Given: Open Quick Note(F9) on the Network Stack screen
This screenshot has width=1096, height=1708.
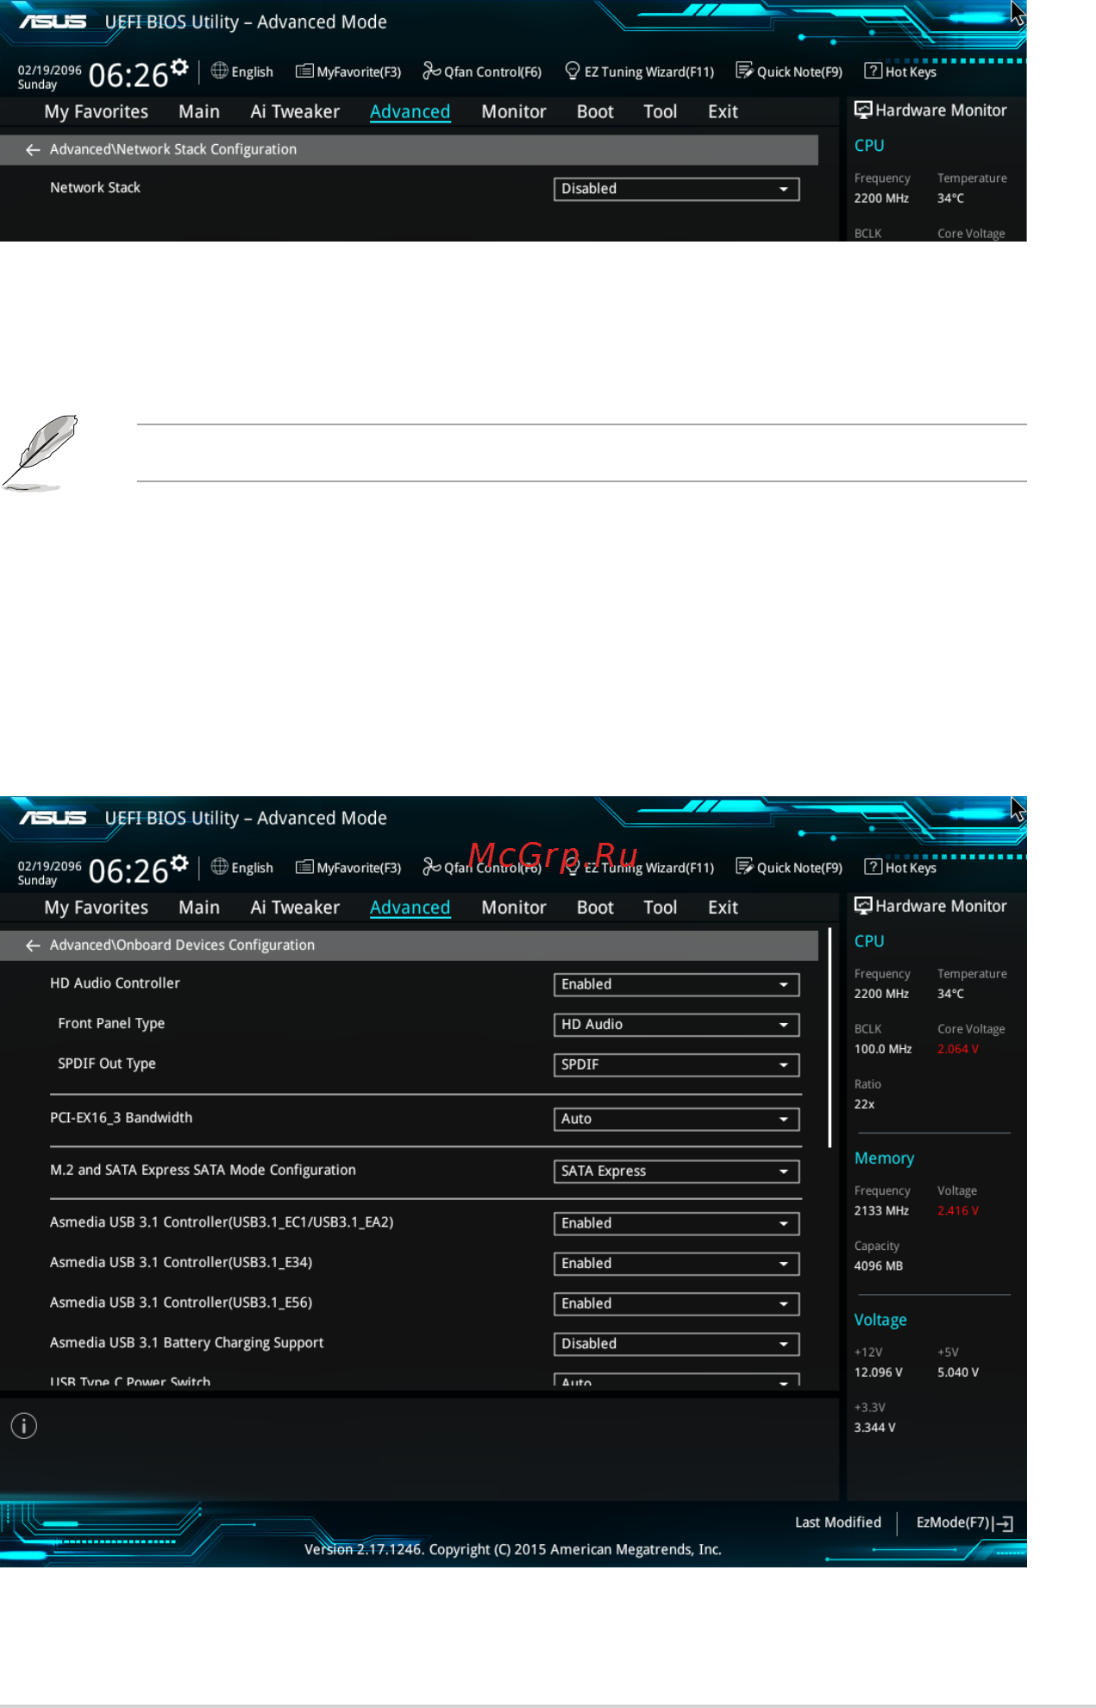Looking at the screenshot, I should [788, 72].
